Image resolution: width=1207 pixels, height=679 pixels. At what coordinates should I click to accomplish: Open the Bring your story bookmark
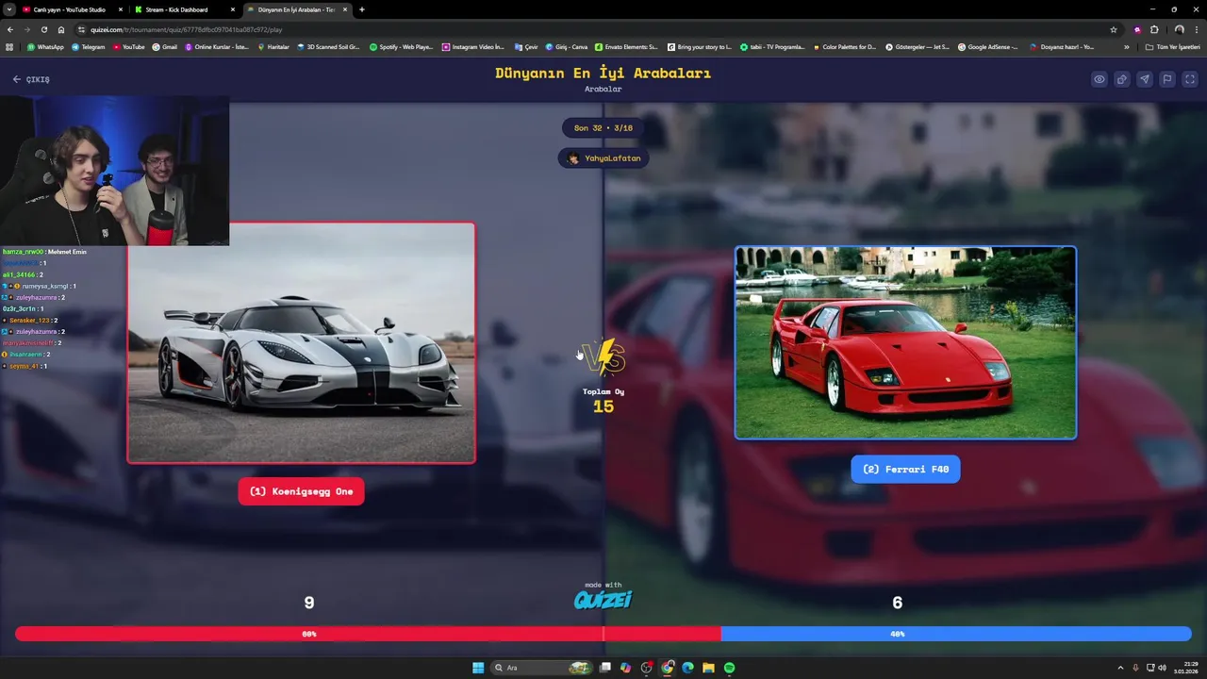click(x=700, y=46)
